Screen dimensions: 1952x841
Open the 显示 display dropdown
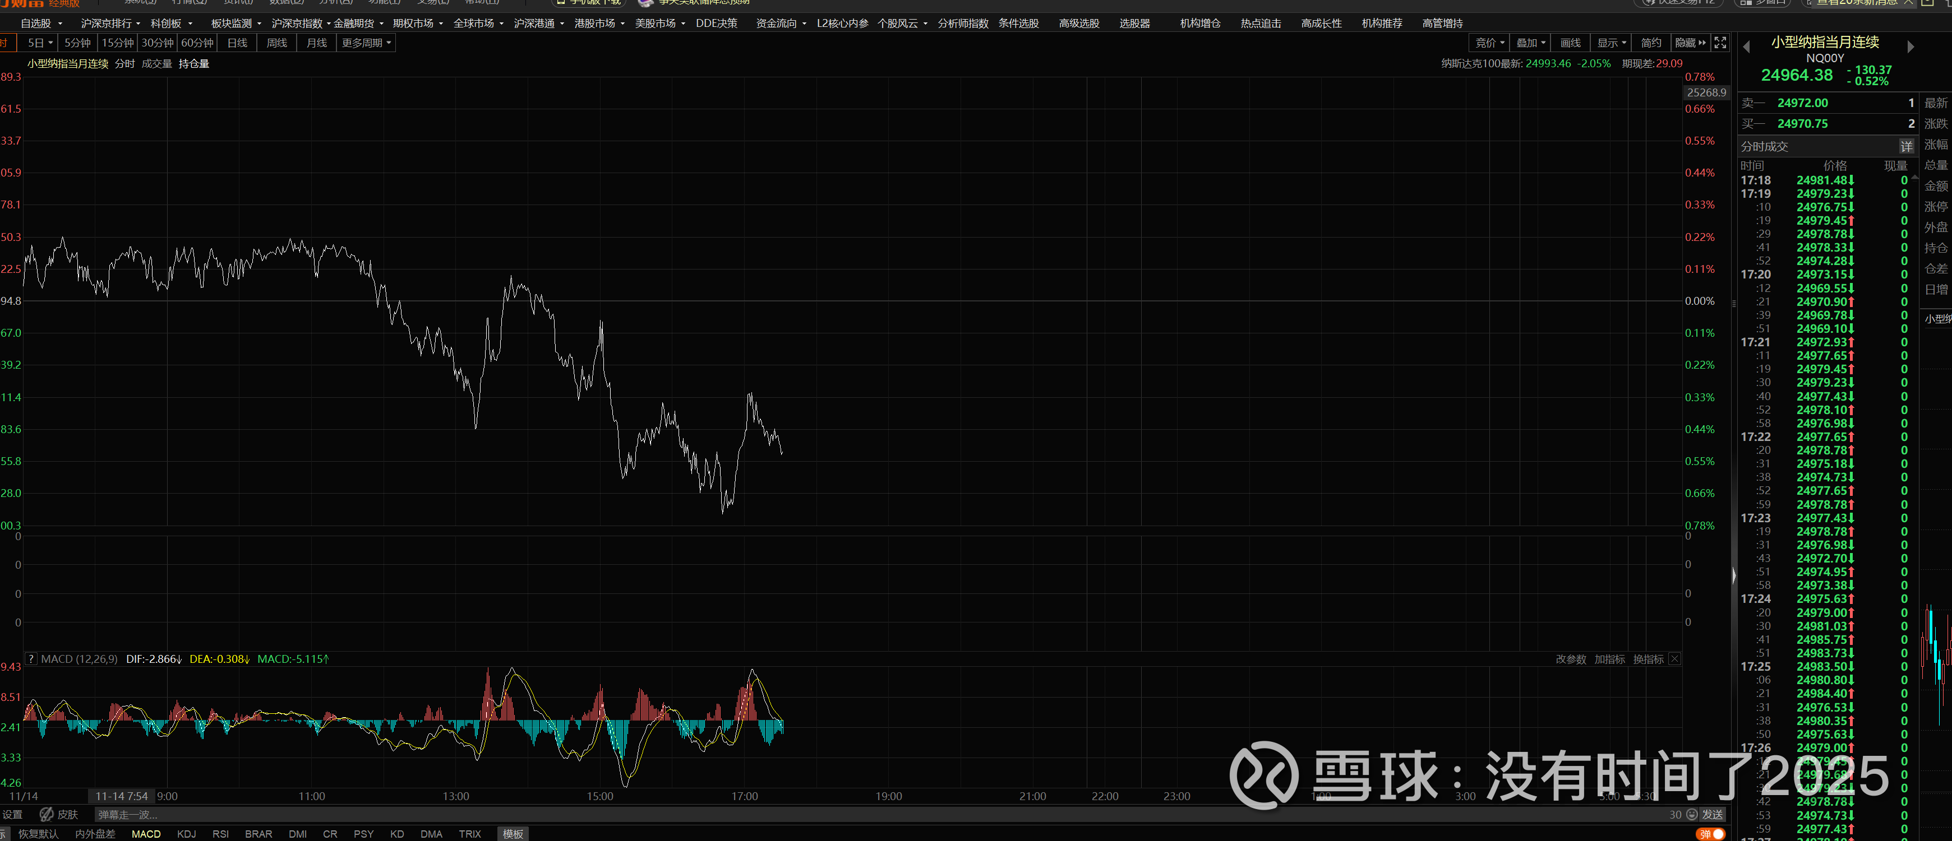click(x=1611, y=43)
